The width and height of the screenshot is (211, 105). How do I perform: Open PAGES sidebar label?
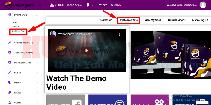(x=17, y=93)
